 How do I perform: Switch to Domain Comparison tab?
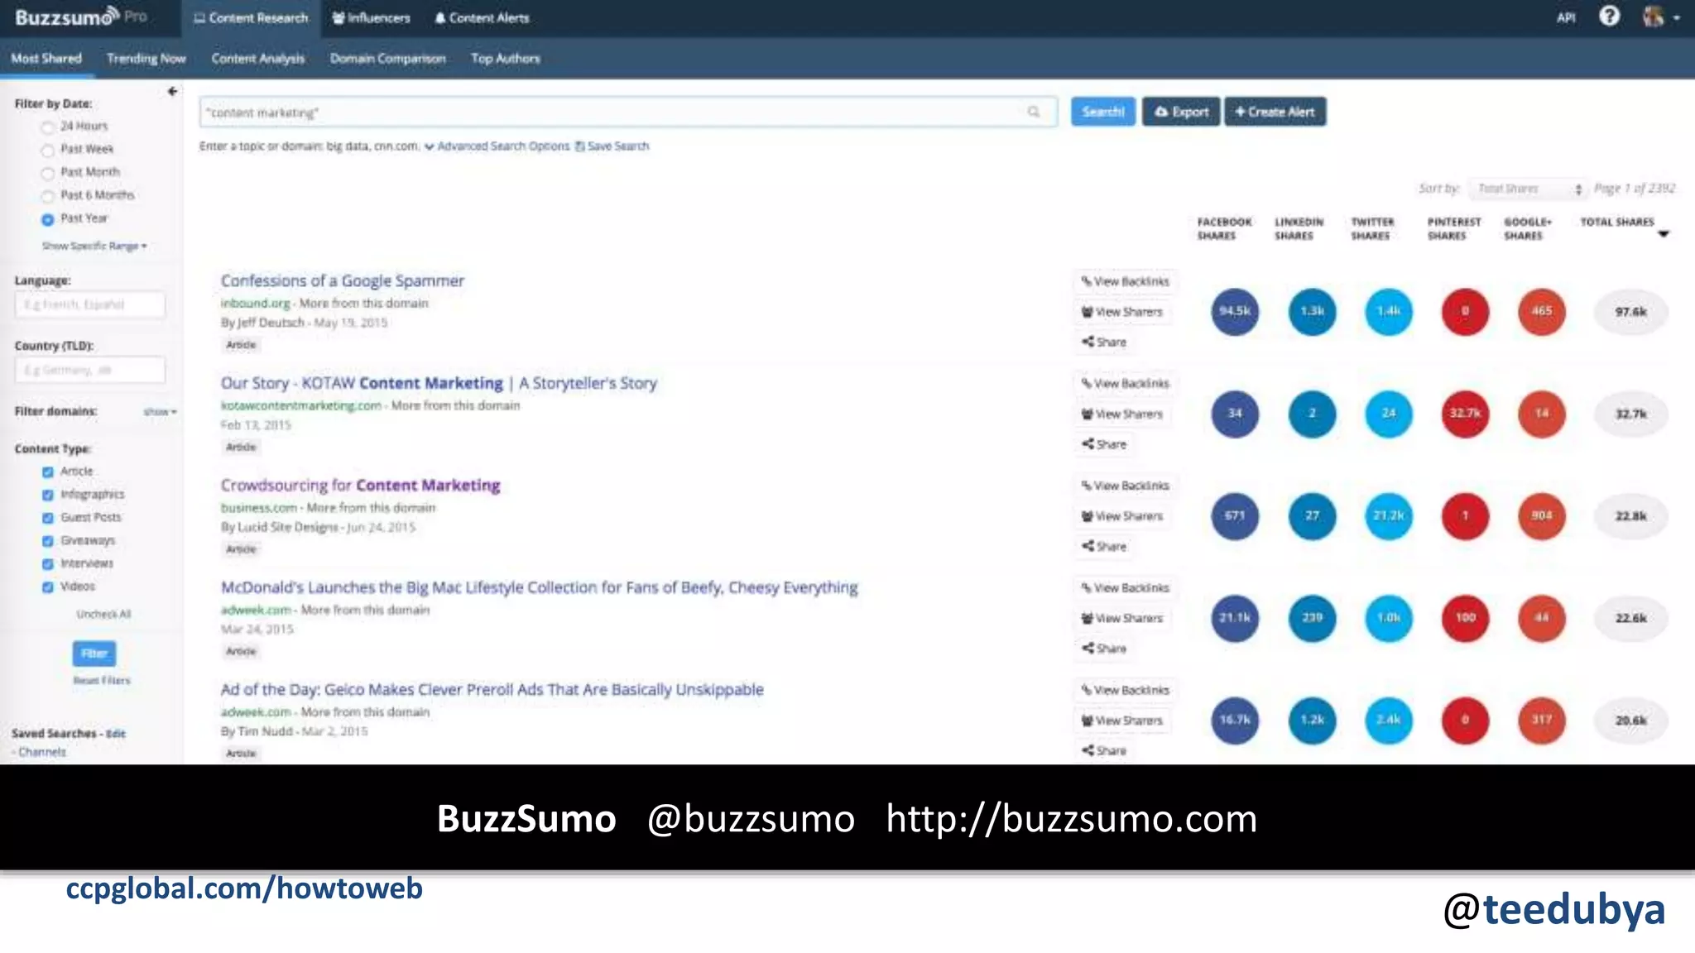tap(387, 58)
